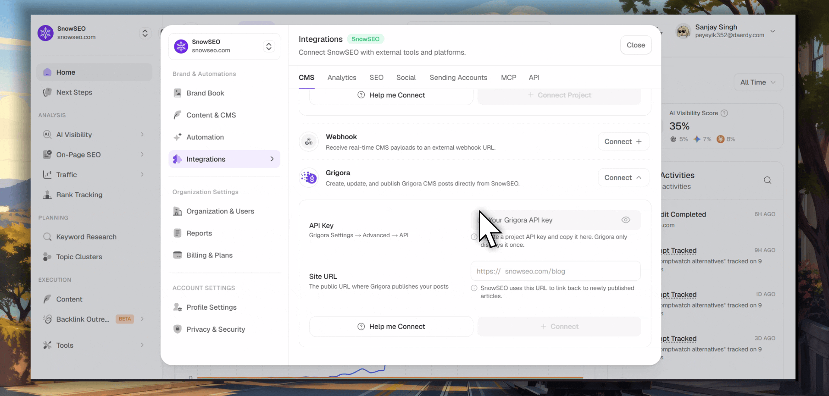Open Content & CMS settings
Viewport: 829px width, 396px height.
tap(224, 115)
